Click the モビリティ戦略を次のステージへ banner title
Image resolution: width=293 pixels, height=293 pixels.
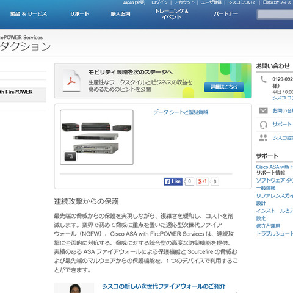point(131,72)
